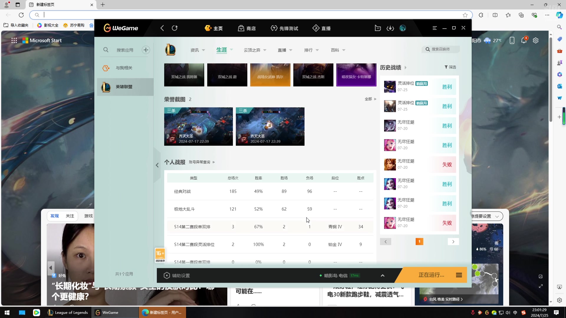Click the 搜索应用 search field
Screen dimensions: 566x318
coord(125,50)
